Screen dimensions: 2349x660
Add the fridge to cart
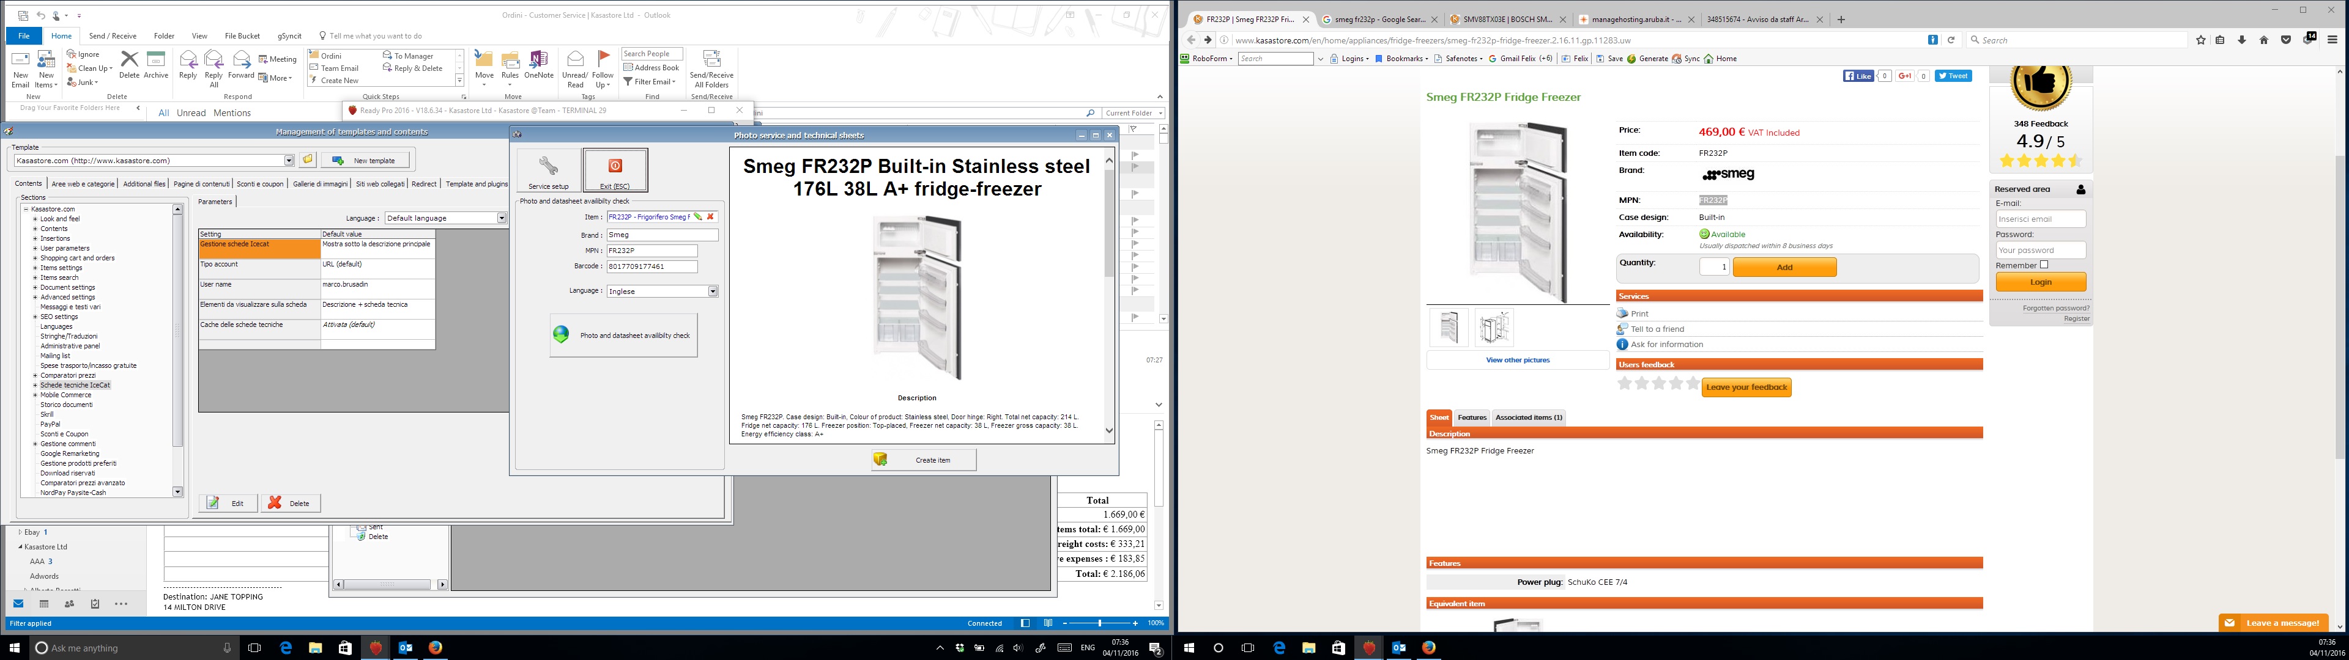1784,267
